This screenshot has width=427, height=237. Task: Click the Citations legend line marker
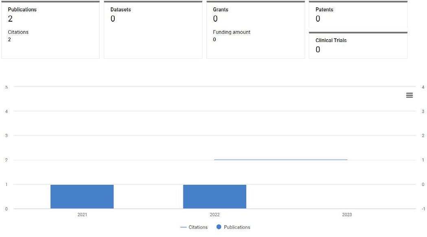pyautogui.click(x=184, y=227)
